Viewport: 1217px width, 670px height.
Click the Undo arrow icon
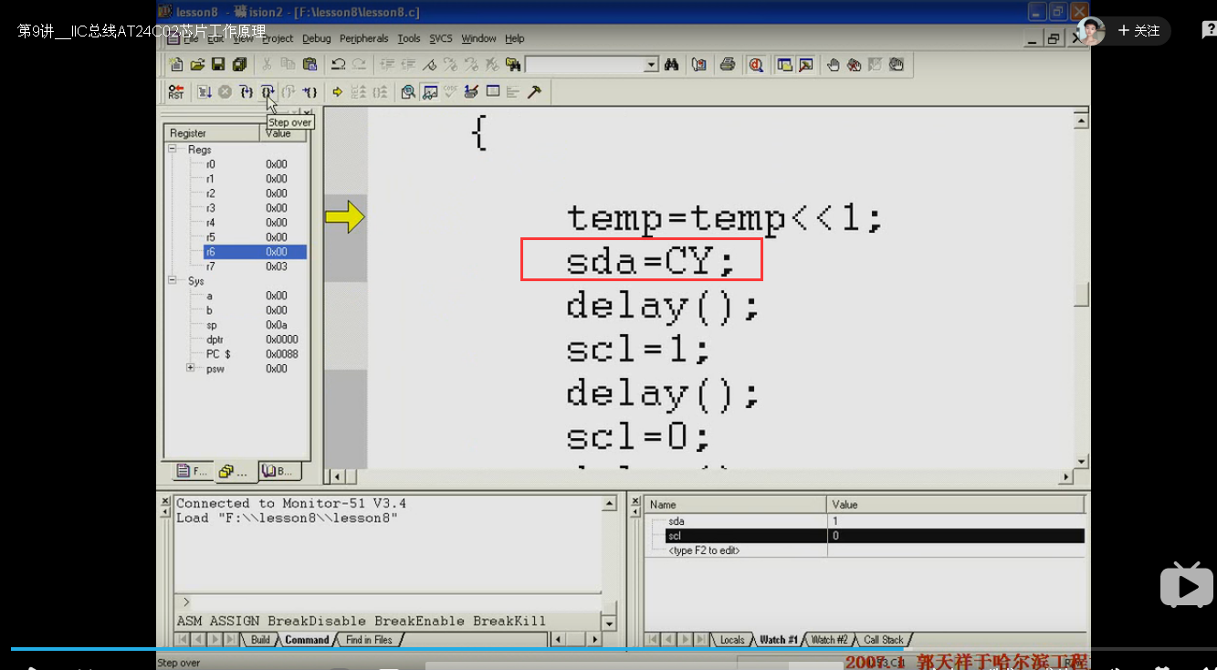pyautogui.click(x=338, y=65)
